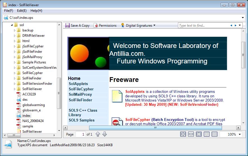Click the tree panel vertical scrollbar thumb
Screen dimensions: 248x156
point(59,93)
